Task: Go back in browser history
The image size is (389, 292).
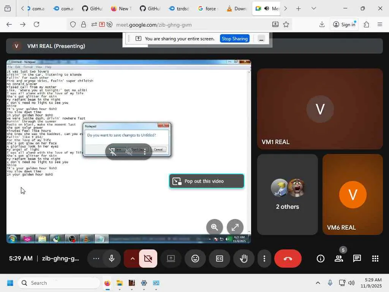Action: click(x=9, y=24)
